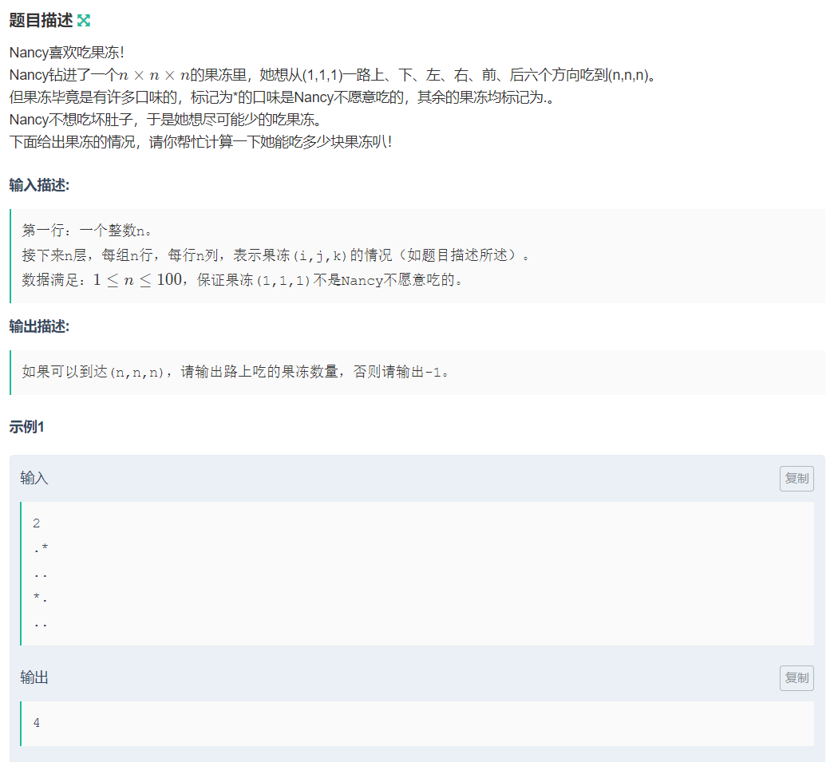This screenshot has height=762, width=830.
Task: Click the sample output value 4
Action: click(37, 723)
